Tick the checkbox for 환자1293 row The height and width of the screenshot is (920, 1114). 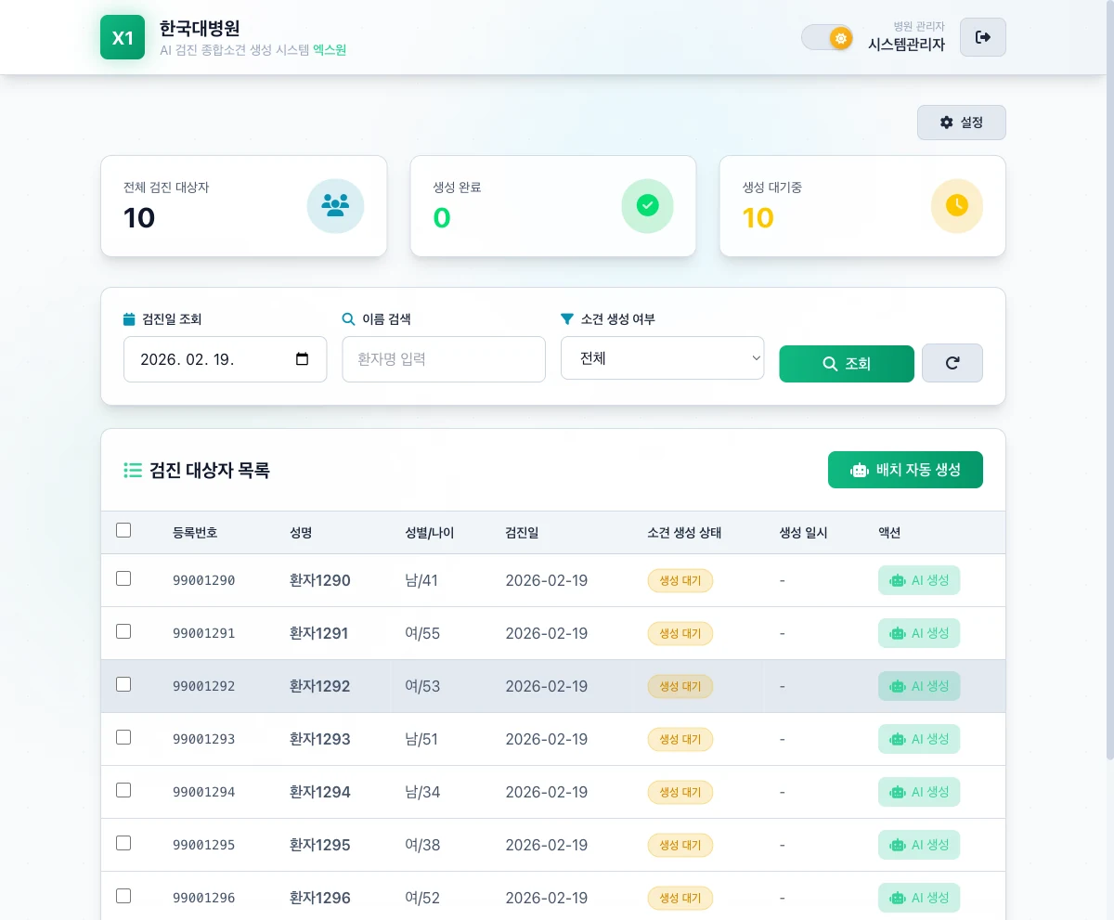point(123,737)
